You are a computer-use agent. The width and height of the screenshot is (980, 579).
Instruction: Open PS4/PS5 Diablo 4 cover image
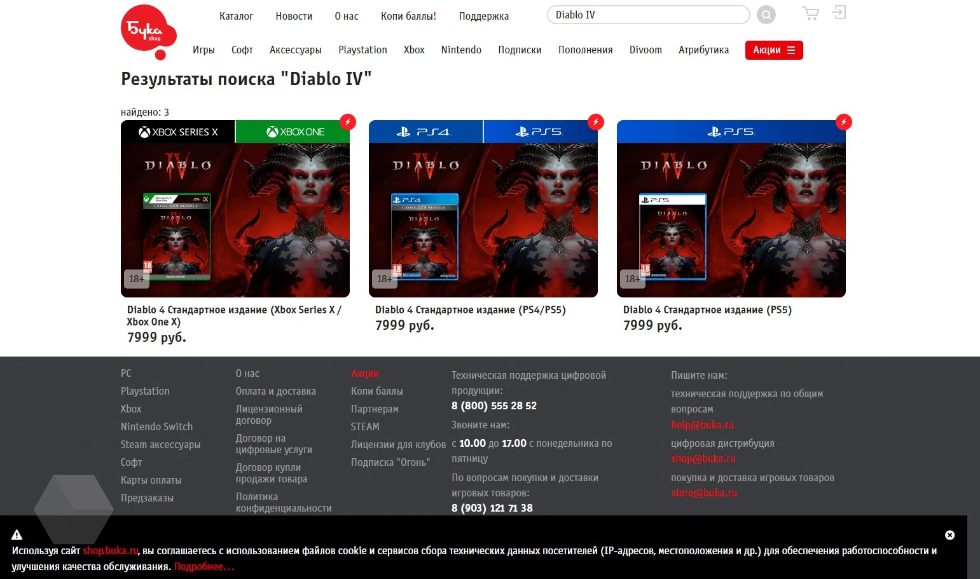(x=483, y=208)
